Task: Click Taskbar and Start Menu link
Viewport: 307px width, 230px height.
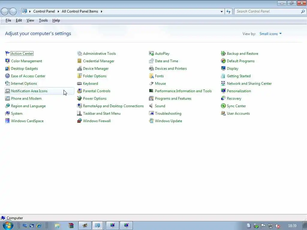Action: [102, 114]
